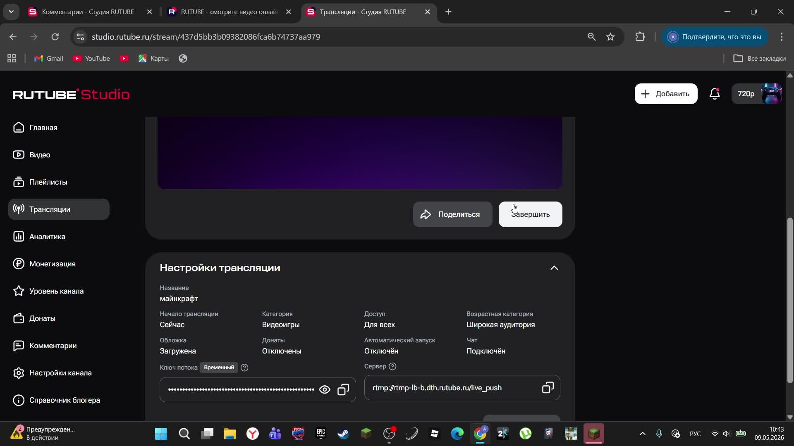Click the stream preview player
The image size is (794, 446).
tap(360, 153)
